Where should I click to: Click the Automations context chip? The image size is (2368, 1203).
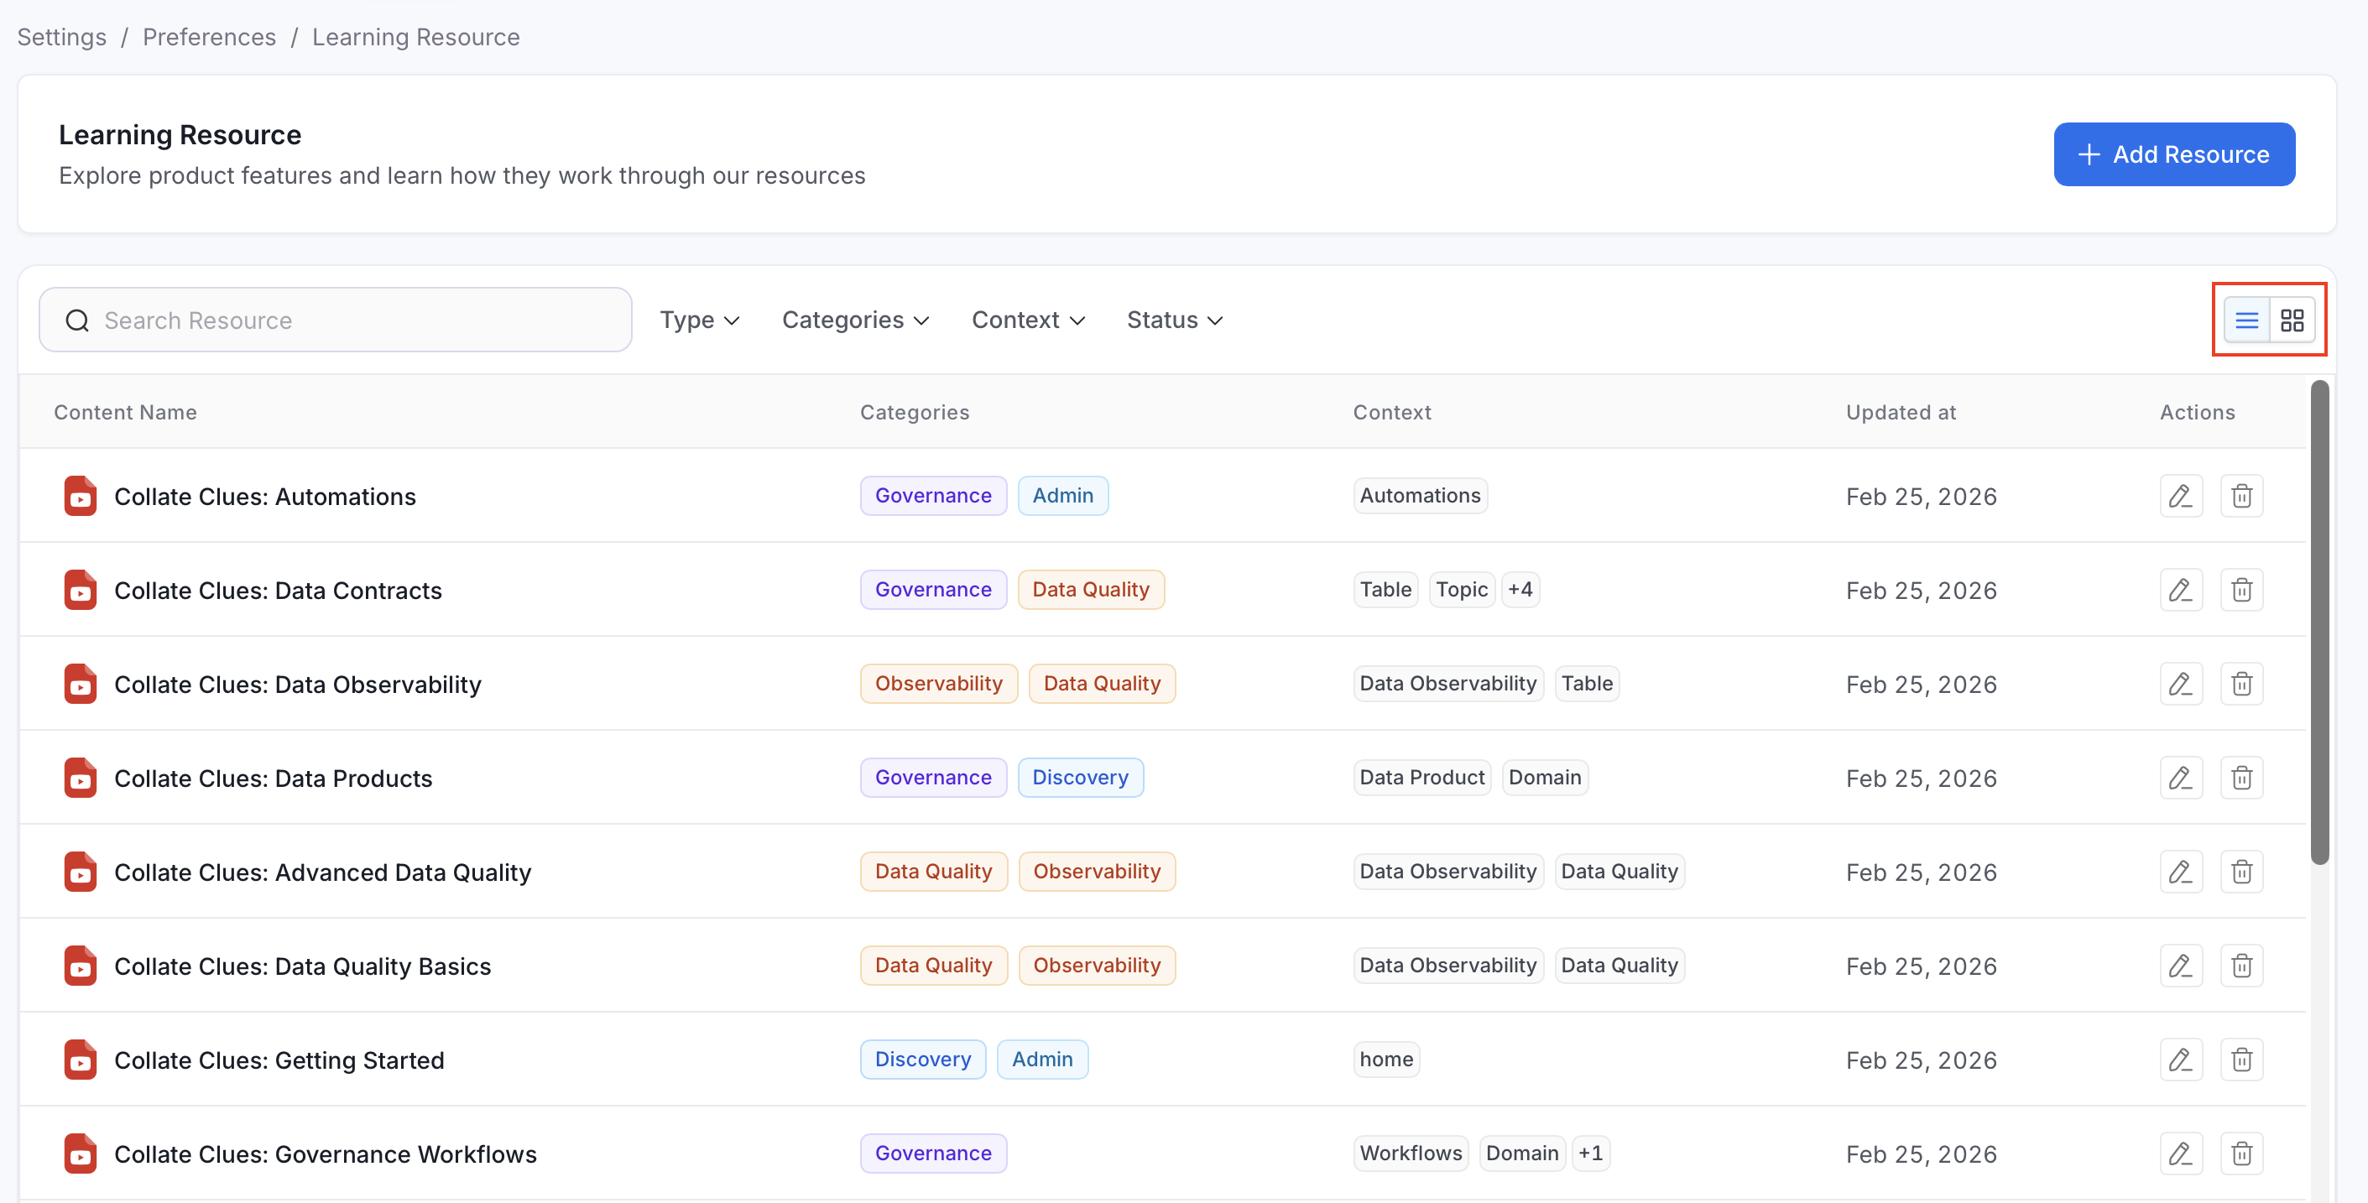click(1421, 495)
